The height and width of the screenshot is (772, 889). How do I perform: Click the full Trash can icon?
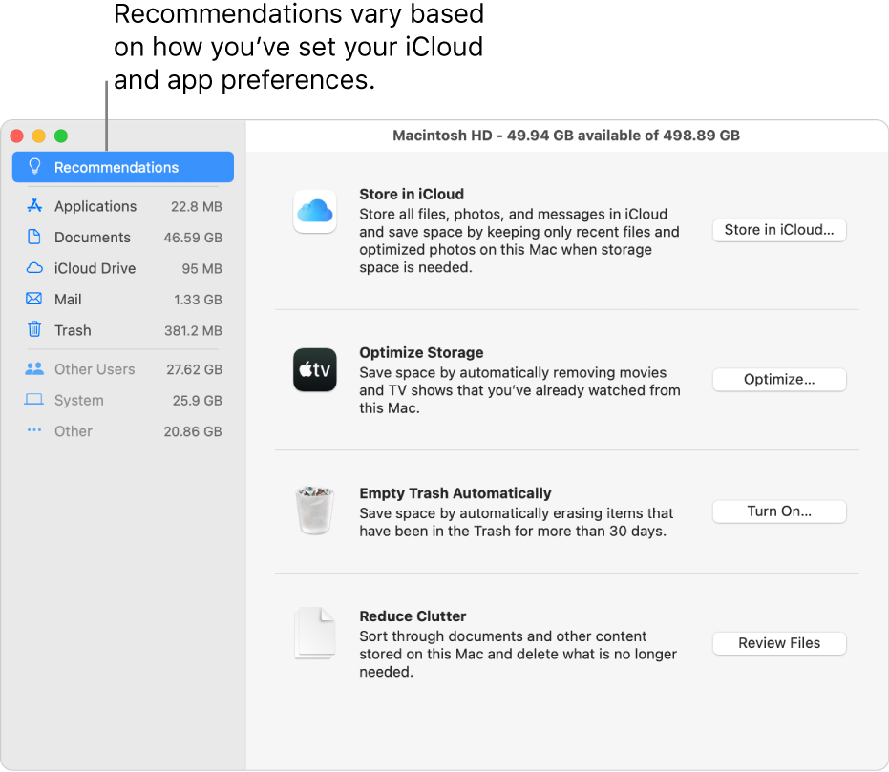315,510
